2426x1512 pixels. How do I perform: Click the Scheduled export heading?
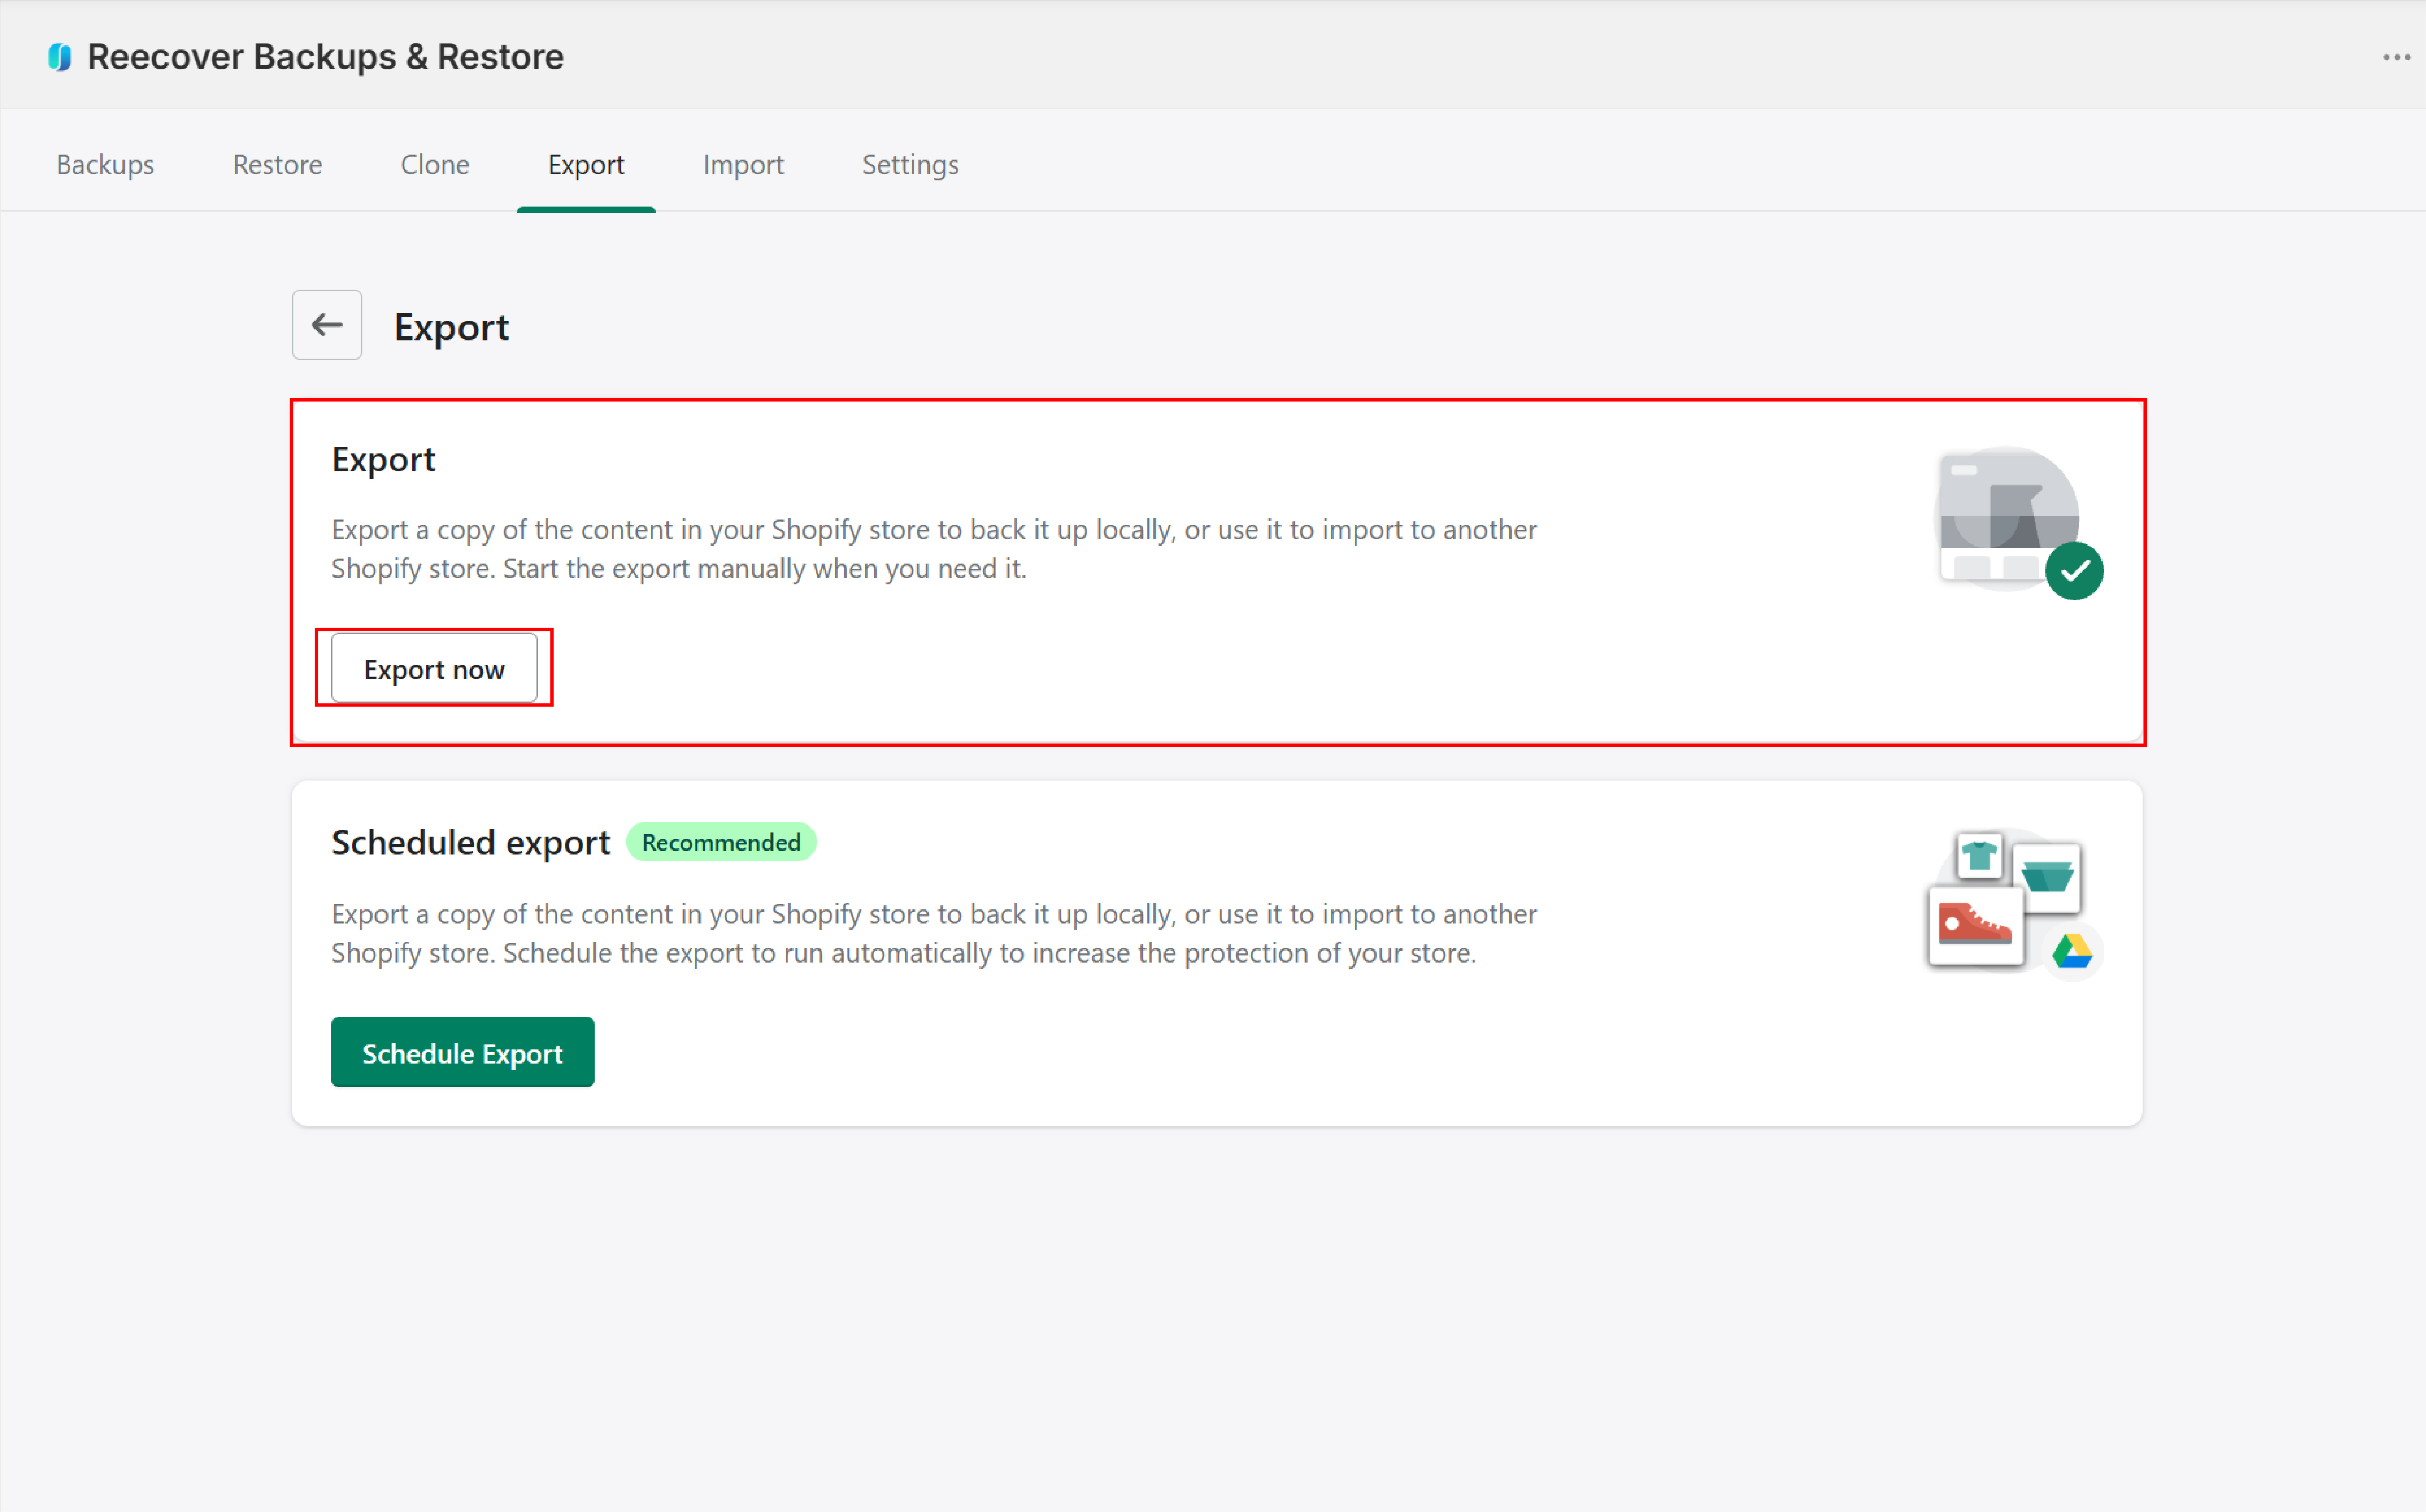coord(471,842)
